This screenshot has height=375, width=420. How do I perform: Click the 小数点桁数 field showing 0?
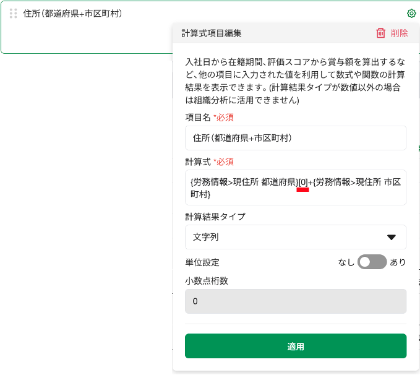click(x=295, y=301)
